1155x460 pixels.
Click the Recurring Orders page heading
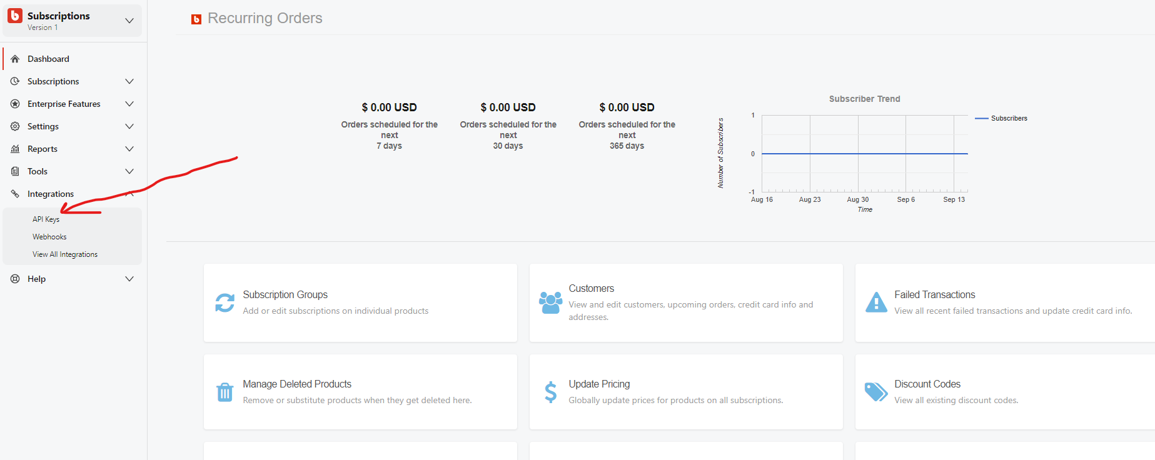[265, 18]
